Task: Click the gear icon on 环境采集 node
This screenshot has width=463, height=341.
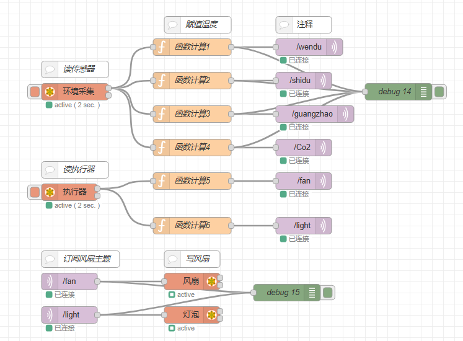Action: [50, 92]
